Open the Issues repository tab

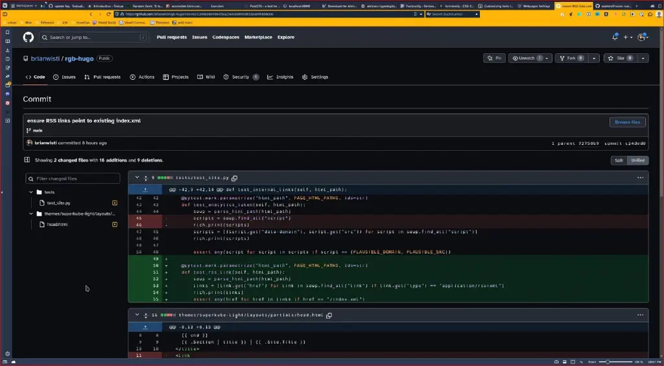[64, 77]
